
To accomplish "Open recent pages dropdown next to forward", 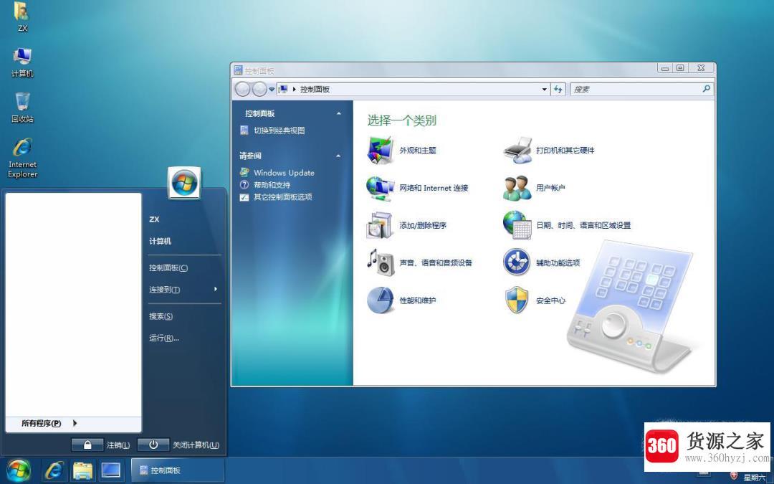I will coord(272,90).
